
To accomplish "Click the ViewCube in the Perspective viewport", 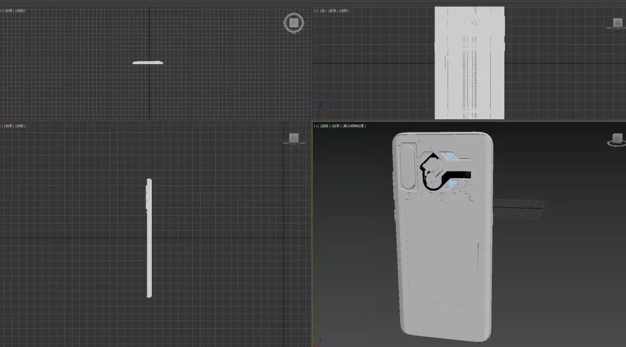I will tap(617, 139).
